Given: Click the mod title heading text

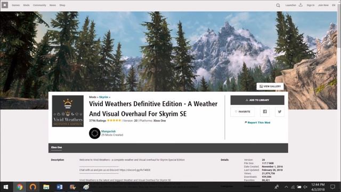Looking at the screenshot, I should click(x=153, y=109).
